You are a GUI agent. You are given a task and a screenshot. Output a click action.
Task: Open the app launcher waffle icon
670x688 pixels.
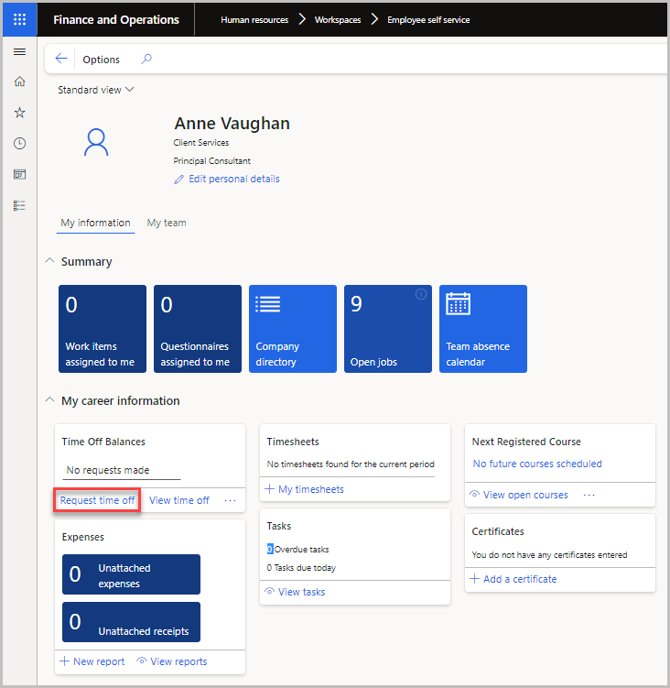click(20, 19)
